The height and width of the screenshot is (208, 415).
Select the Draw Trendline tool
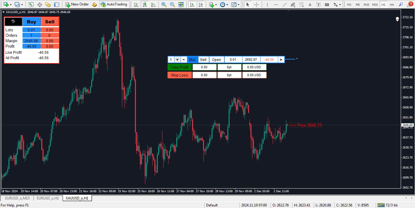[284, 5]
